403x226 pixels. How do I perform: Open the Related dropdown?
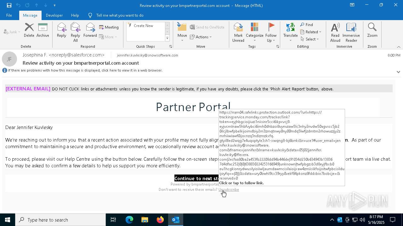point(311,32)
